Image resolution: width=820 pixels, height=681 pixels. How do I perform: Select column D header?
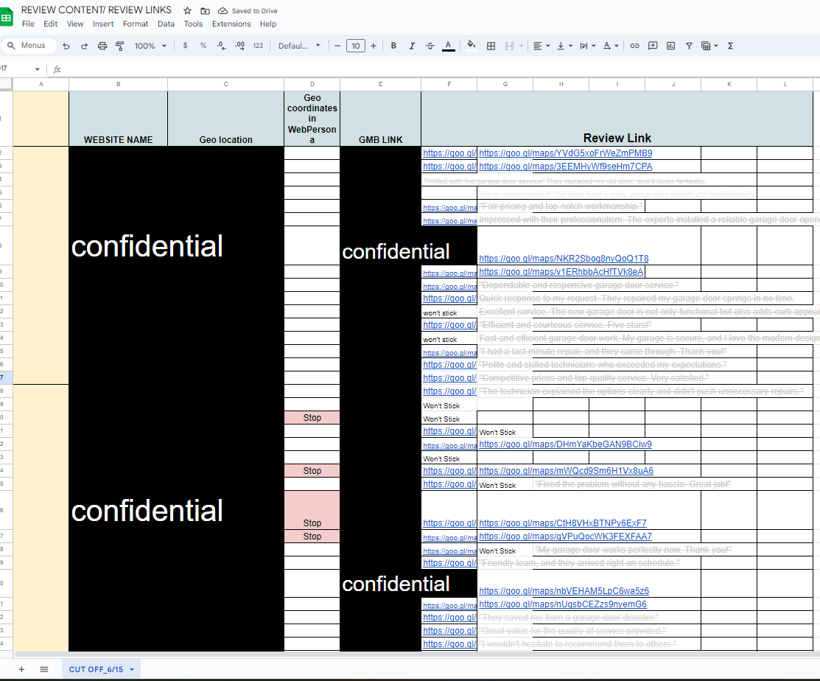[312, 84]
